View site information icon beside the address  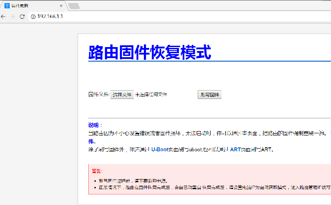[33, 16]
